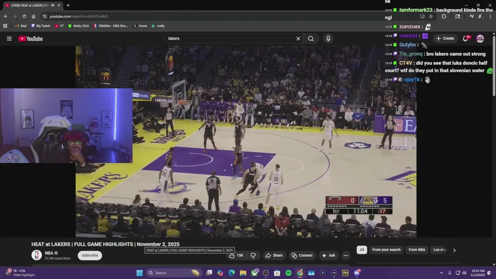Screen dimensions: 496x279
Task: Open Microsoft Edge from the taskbar
Action: (x=232, y=273)
